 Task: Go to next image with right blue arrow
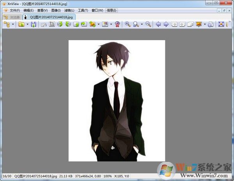coord(166,24)
